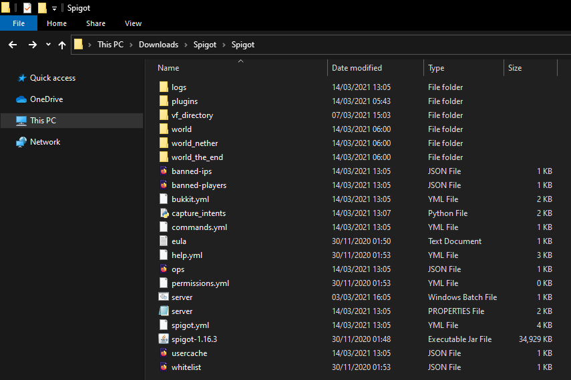Select the ops JSON file icon
The width and height of the screenshot is (571, 380).
click(x=164, y=269)
